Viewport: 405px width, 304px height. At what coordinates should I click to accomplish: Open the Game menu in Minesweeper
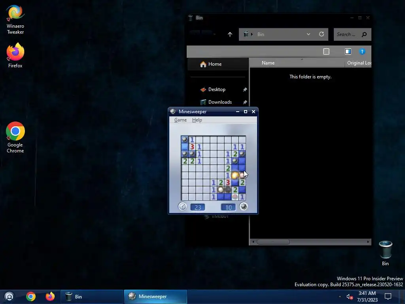click(180, 120)
